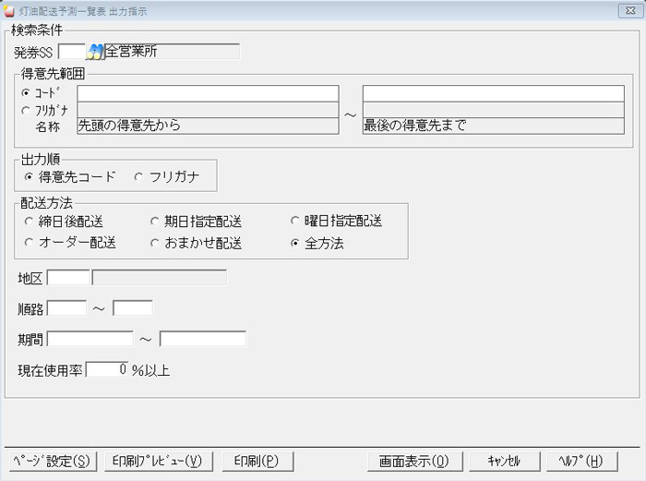Select オーダー配送 delivery method
This screenshot has width=646, height=481.
pyautogui.click(x=30, y=243)
